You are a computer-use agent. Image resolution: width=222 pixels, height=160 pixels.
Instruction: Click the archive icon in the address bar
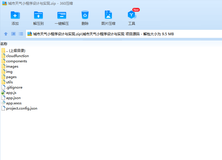(x=30, y=34)
